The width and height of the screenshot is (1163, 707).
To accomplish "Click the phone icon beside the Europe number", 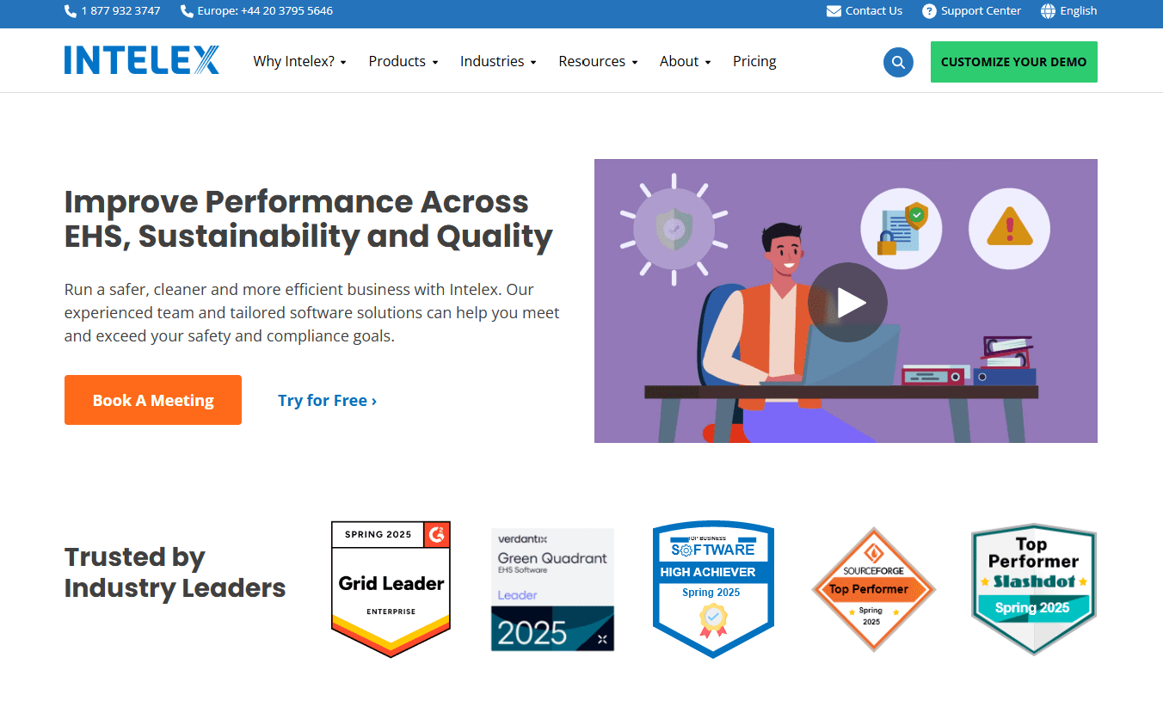I will coord(187,11).
